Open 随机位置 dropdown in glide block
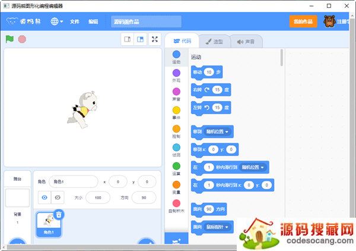356x251 pixels. coord(253,167)
